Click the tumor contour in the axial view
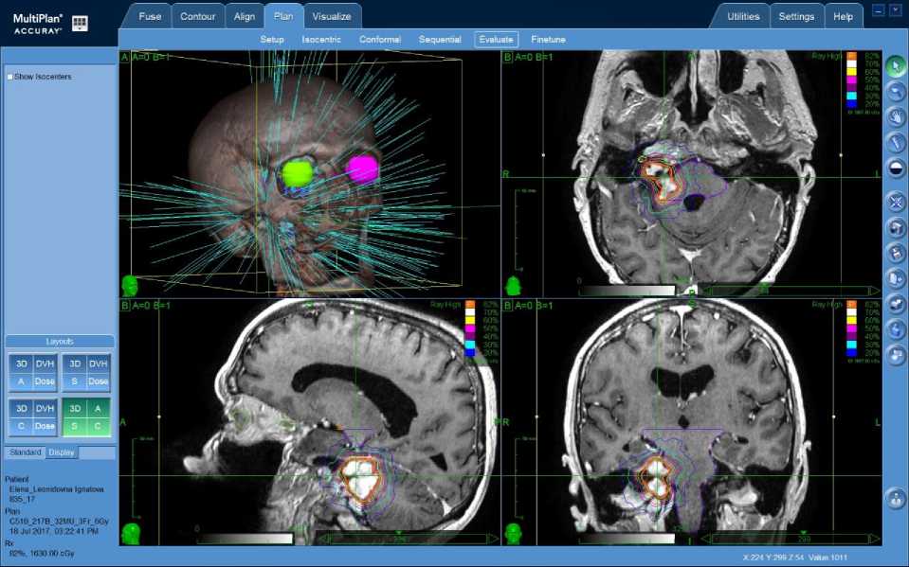The height and width of the screenshot is (567, 909). [661, 182]
